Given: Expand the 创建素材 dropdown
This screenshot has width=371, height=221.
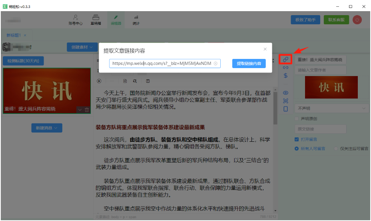Looking at the screenshot, I should [x=82, y=47].
